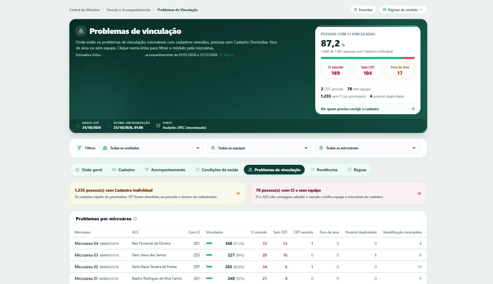The height and width of the screenshot is (284, 493).
Task: Click the star icon in Favoritar
Action: 356,10
